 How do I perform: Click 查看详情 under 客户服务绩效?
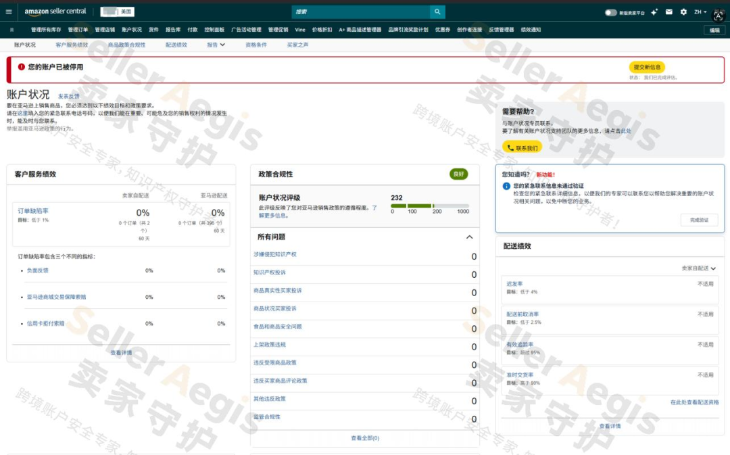point(121,352)
